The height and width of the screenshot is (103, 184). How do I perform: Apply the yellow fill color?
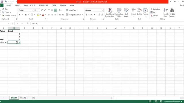[38, 15]
